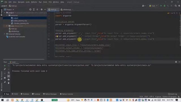This screenshot has height=102, width=181.
Task: Toggle the Favorites side tab
Action: click(1, 87)
